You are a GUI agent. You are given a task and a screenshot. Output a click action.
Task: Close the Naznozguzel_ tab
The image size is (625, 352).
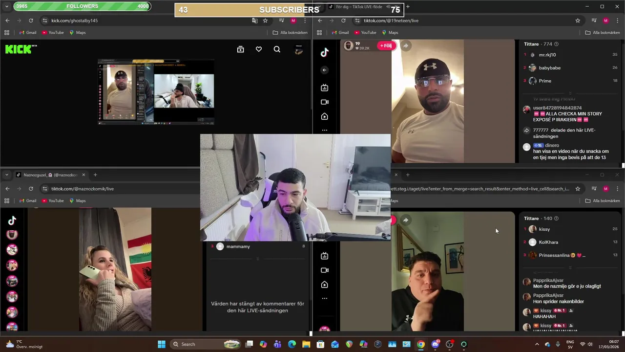pos(83,175)
